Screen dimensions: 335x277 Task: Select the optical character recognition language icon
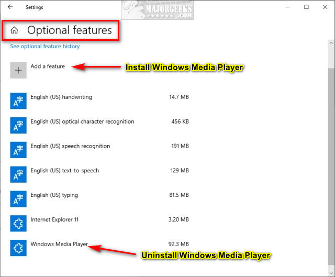pyautogui.click(x=18, y=126)
